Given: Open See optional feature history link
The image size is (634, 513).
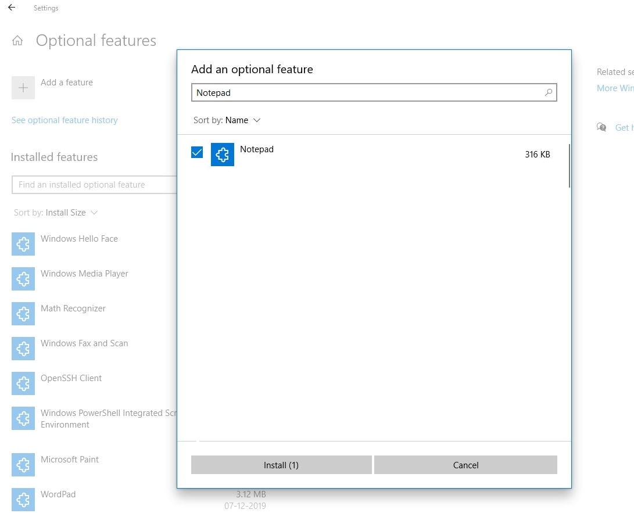Looking at the screenshot, I should click(65, 120).
